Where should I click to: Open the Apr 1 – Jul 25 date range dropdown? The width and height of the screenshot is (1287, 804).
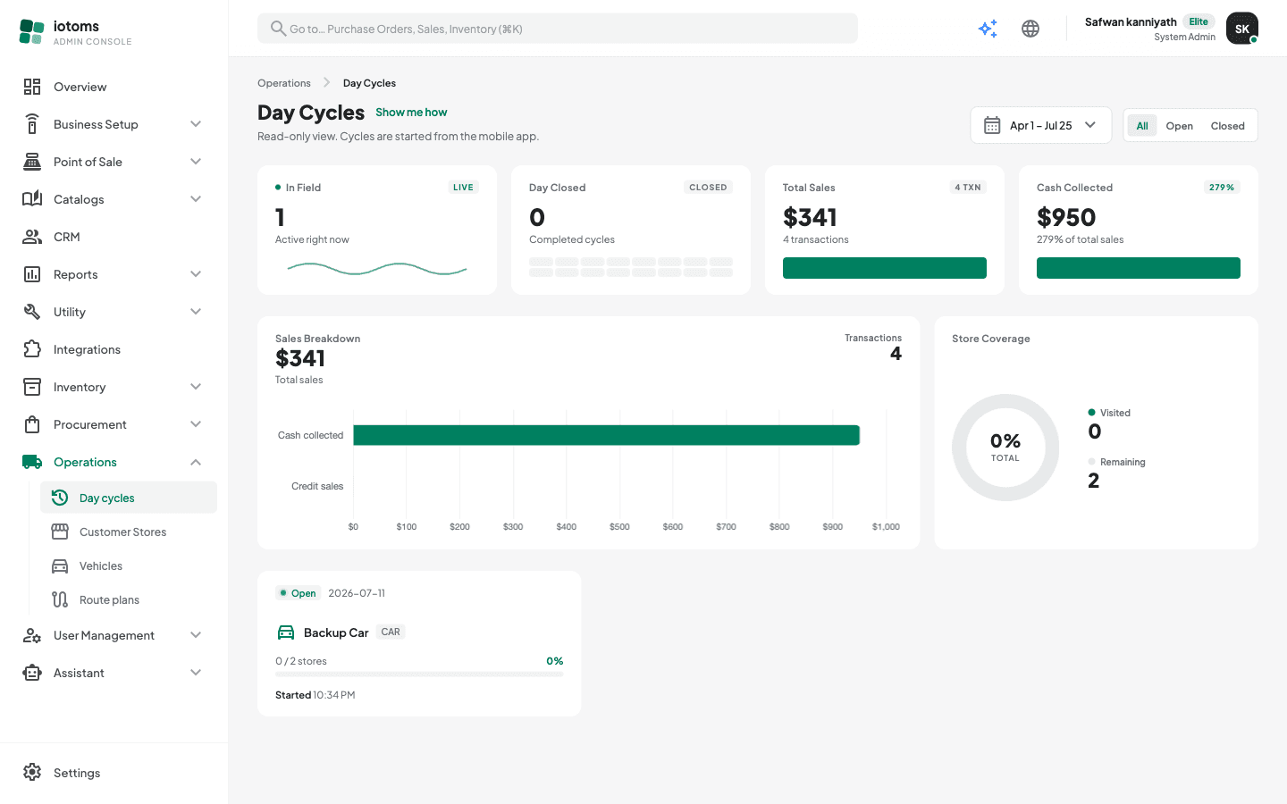(1041, 125)
